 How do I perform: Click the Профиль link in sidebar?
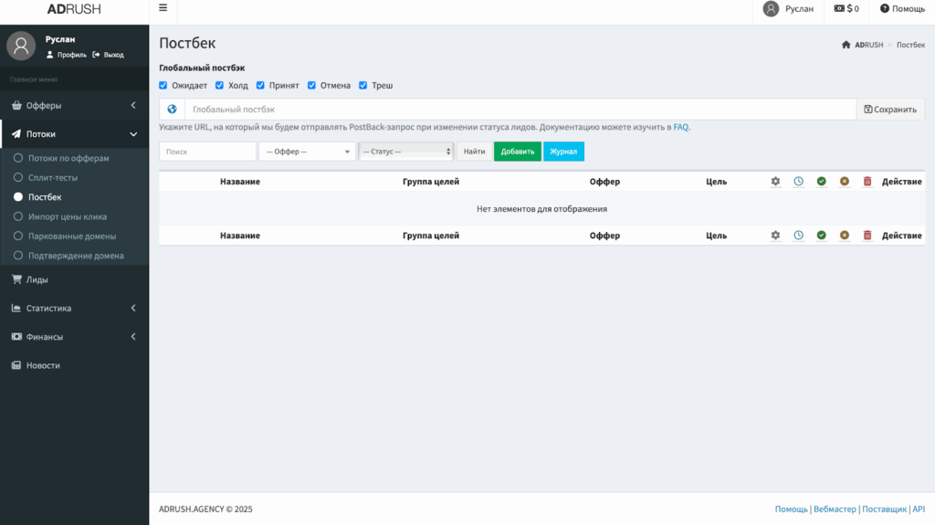pyautogui.click(x=67, y=55)
